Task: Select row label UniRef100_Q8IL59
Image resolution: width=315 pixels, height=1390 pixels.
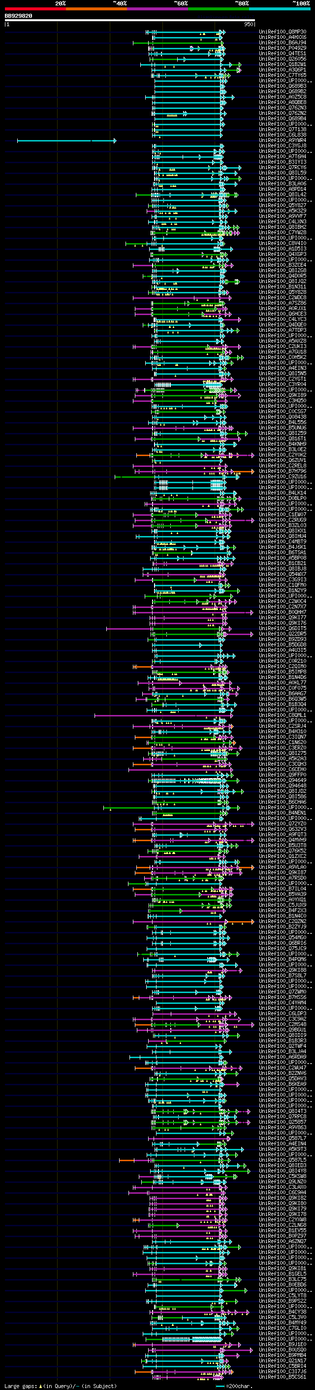Action: pyautogui.click(x=283, y=173)
